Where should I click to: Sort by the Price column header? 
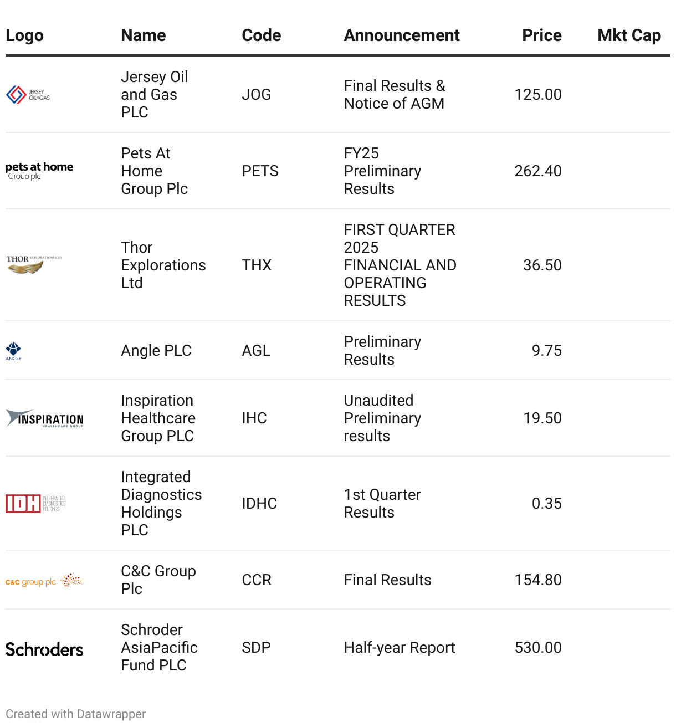pyautogui.click(x=541, y=35)
